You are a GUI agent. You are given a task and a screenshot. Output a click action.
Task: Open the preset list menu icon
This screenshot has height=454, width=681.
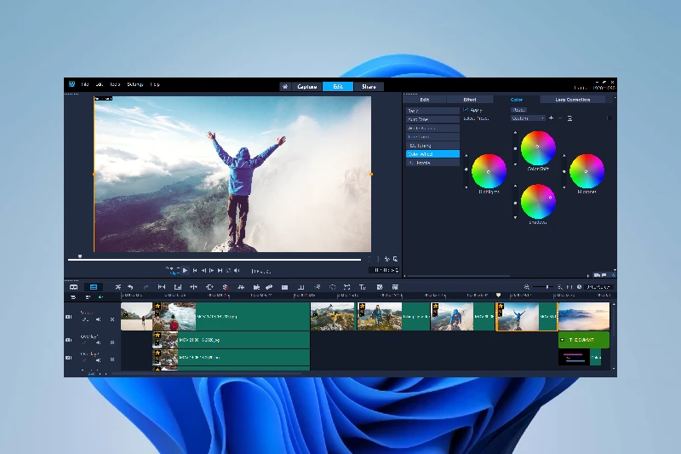click(x=569, y=118)
